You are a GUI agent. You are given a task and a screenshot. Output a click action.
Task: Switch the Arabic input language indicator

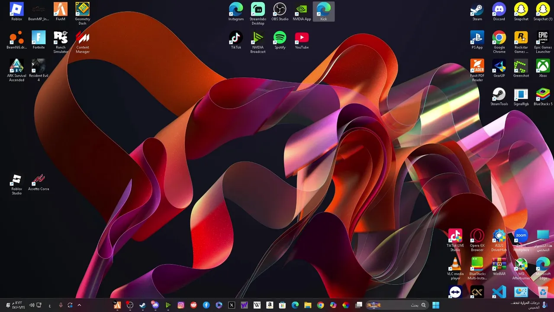pos(50,305)
